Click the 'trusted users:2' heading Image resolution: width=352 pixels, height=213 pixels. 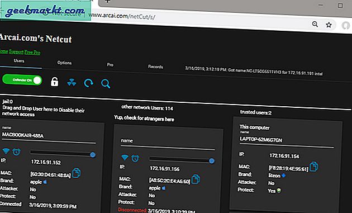[x=256, y=112]
